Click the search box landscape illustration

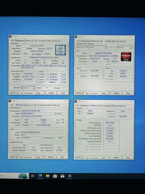[23, 176]
